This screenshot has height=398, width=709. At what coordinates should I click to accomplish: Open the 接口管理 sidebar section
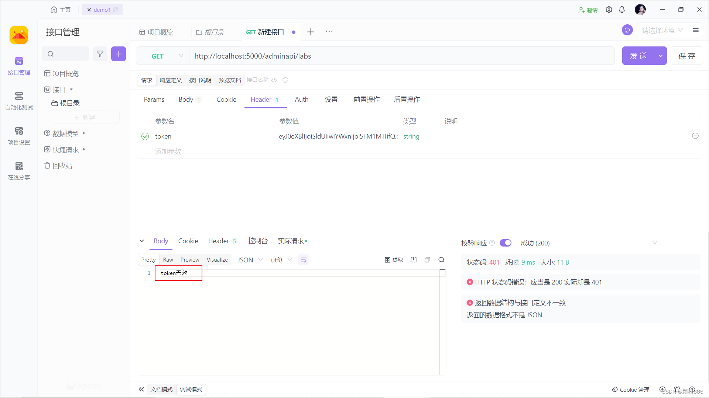pyautogui.click(x=19, y=66)
